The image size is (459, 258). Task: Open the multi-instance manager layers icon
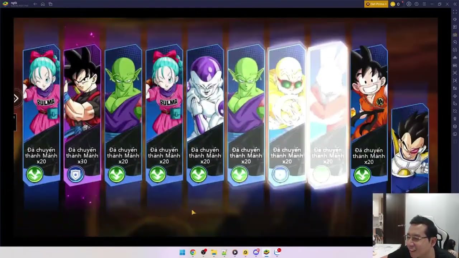[x=455, y=126]
